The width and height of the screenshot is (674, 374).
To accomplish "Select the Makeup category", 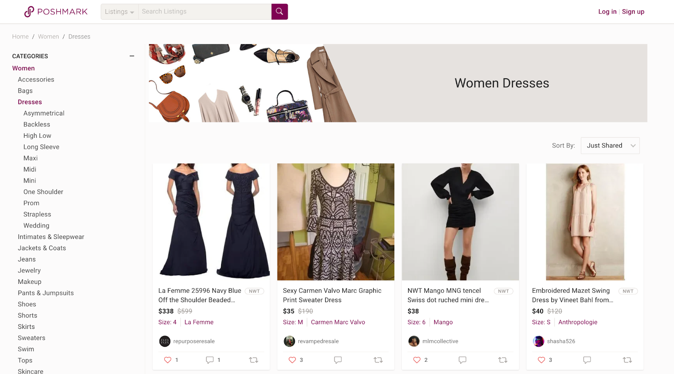I will click(x=29, y=282).
